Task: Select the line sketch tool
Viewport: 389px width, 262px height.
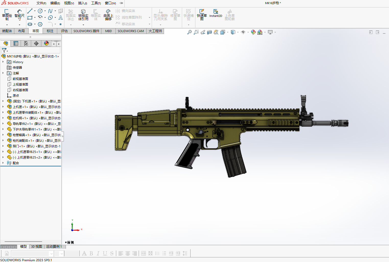Action: pos(30,11)
